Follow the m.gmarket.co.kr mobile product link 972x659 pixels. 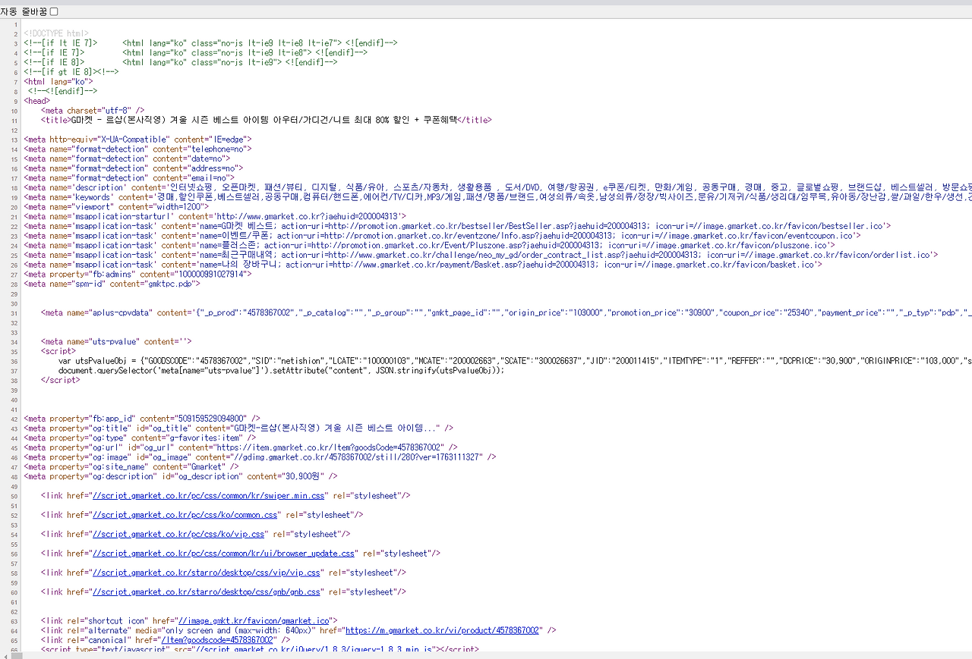pyautogui.click(x=442, y=630)
